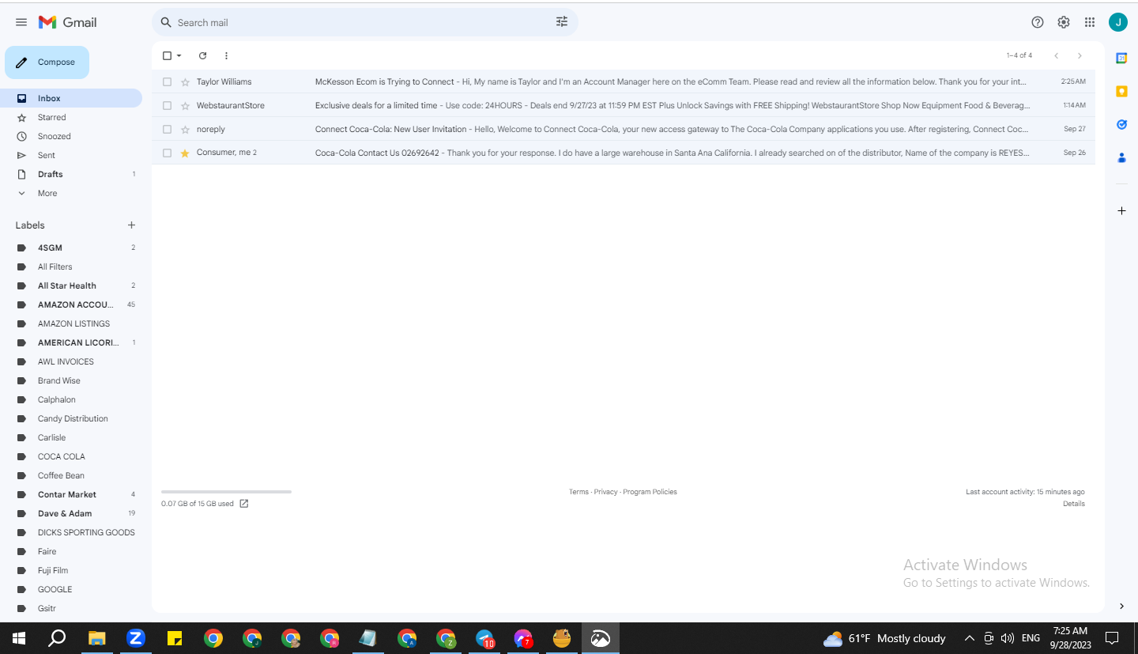Screen dimensions: 1138x654
Task: Show the side panel arrow
Action: pos(1121,606)
